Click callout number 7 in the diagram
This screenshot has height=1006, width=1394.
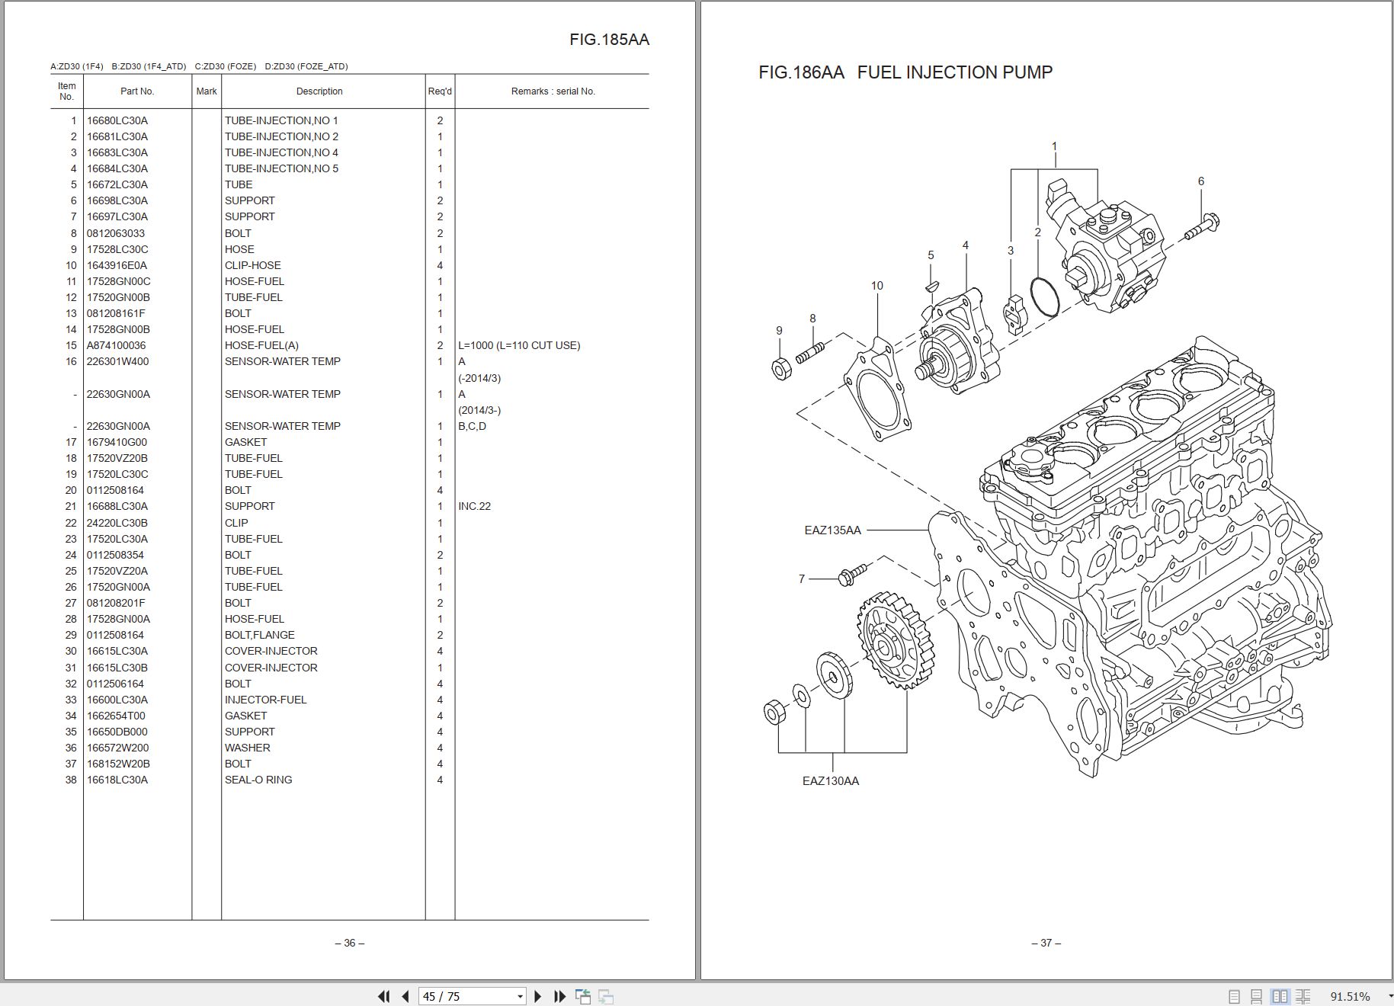point(802,579)
